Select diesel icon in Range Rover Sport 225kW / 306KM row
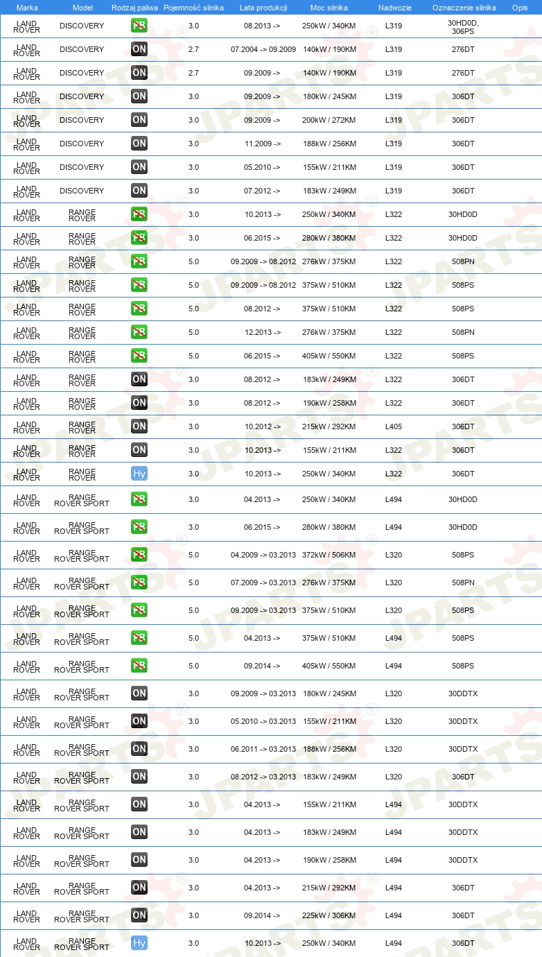 (139, 915)
